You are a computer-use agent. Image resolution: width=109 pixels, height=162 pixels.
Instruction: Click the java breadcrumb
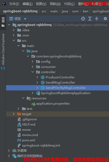pos(65,11)
